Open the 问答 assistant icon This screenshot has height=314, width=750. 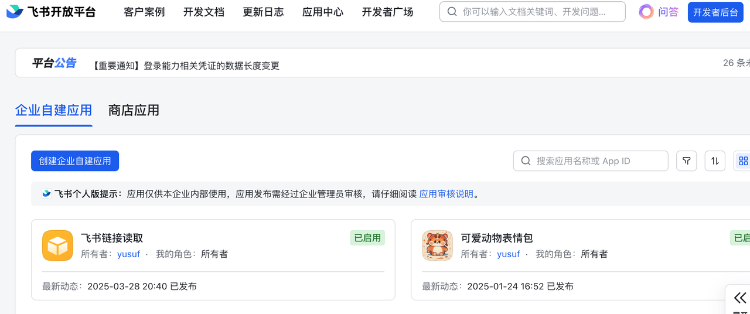646,12
